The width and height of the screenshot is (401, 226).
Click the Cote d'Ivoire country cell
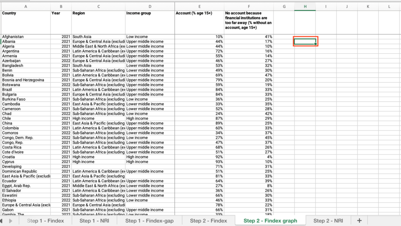coord(25,152)
